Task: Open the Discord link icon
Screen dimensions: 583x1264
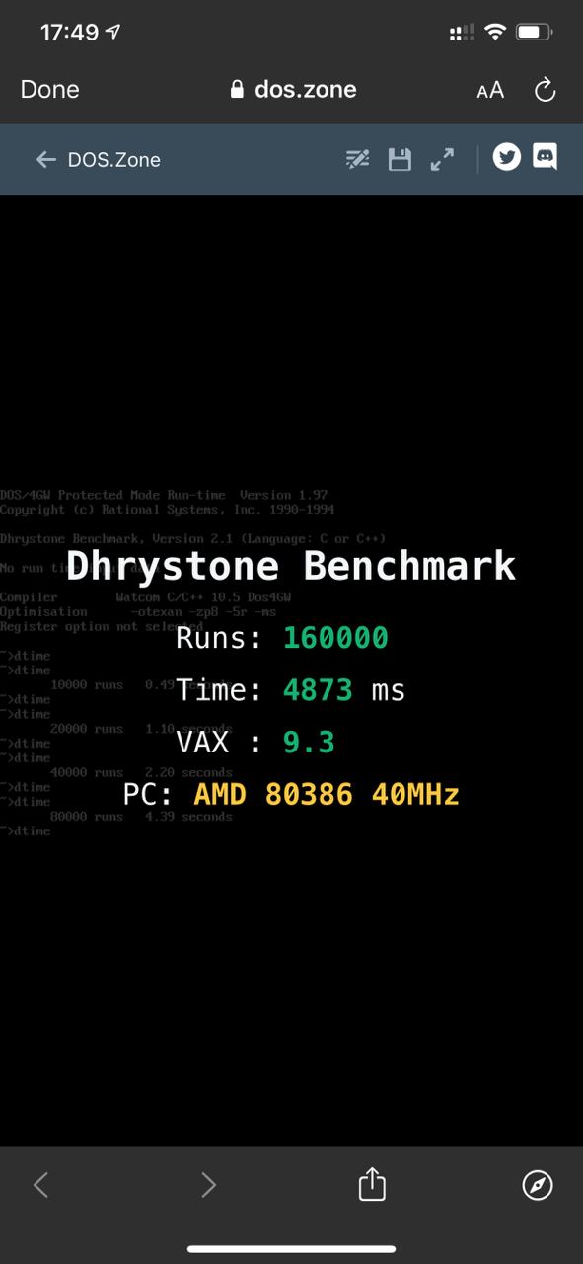Action: 545,157
